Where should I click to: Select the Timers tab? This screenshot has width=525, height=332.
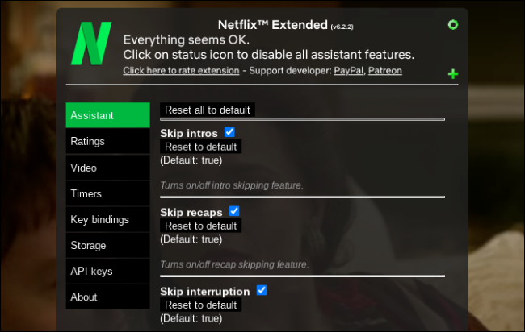[107, 193]
